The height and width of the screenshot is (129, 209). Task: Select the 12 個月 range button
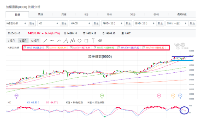coord(35,41)
